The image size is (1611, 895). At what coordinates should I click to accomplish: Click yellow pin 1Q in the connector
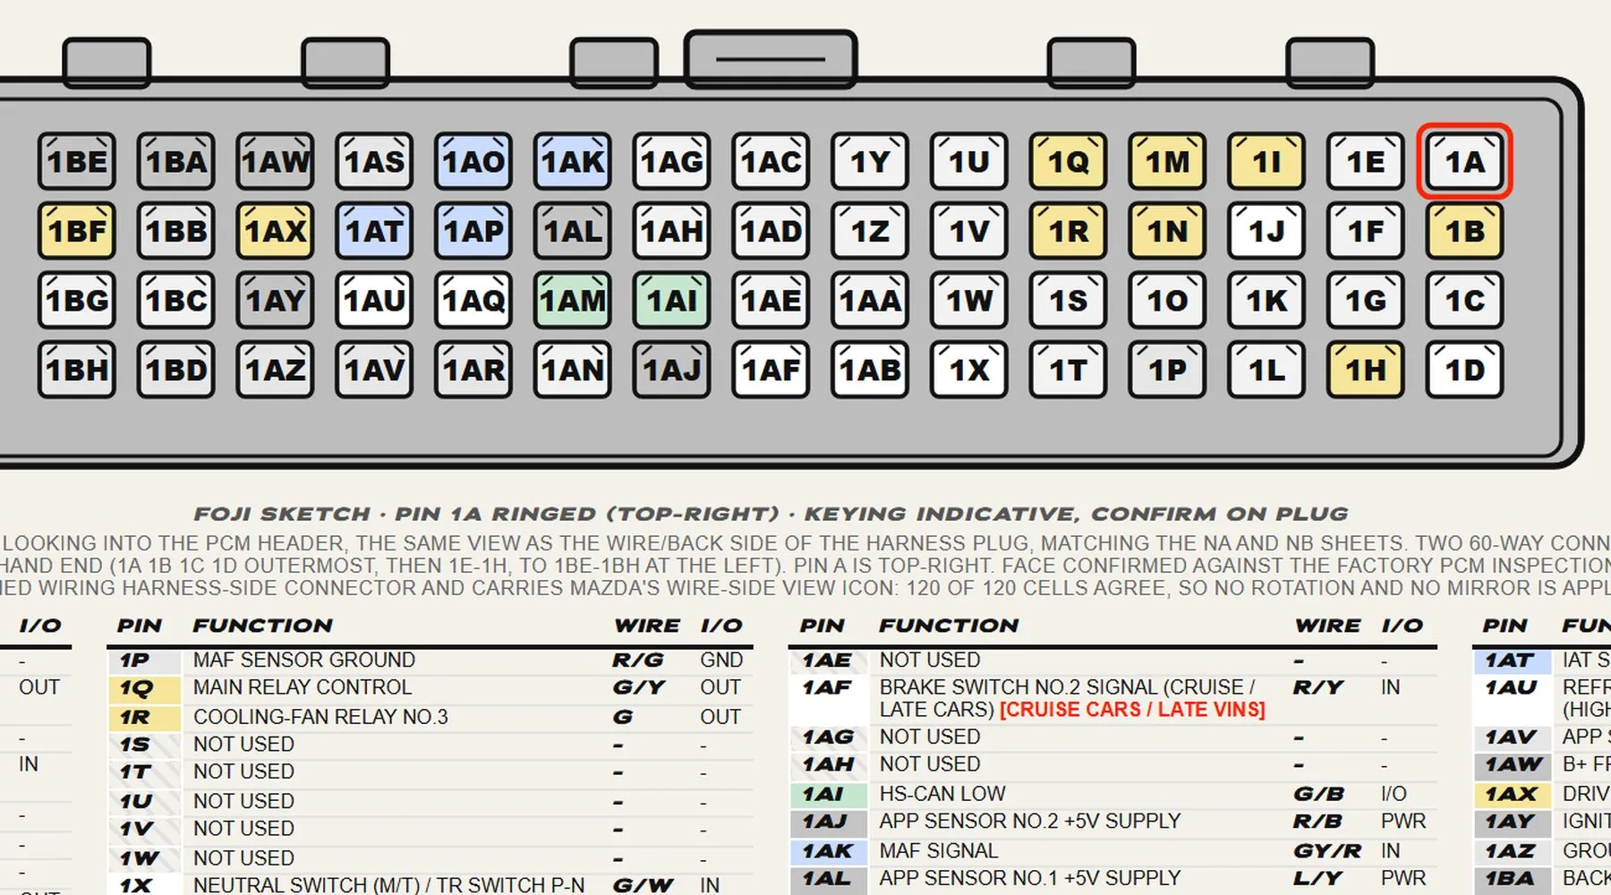coord(1069,161)
